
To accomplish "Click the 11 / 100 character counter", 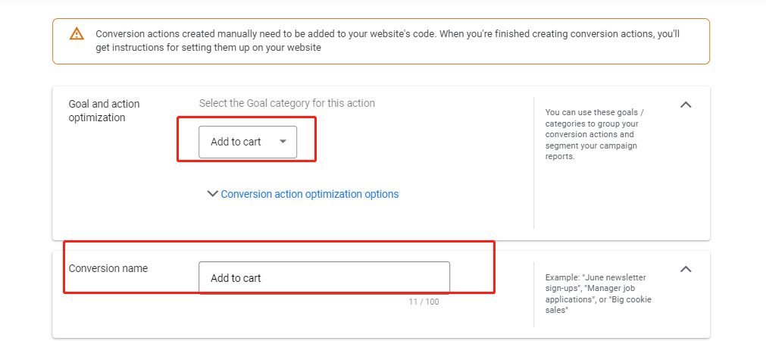I will (x=424, y=302).
